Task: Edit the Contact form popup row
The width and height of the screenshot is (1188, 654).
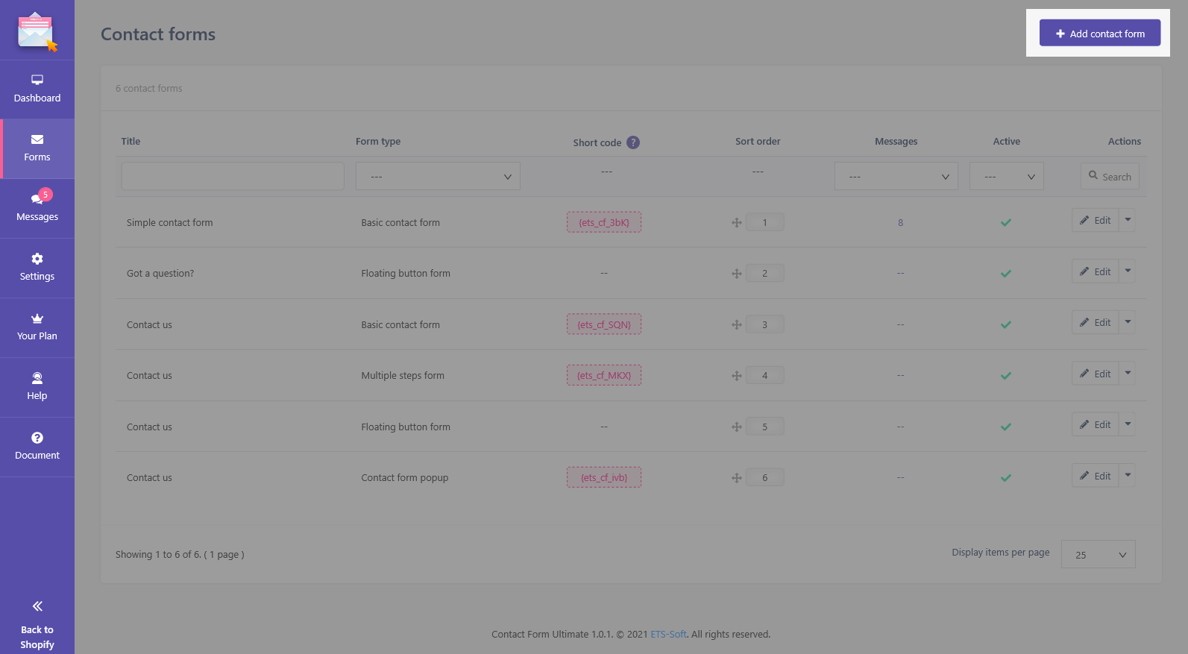Action: 1096,476
